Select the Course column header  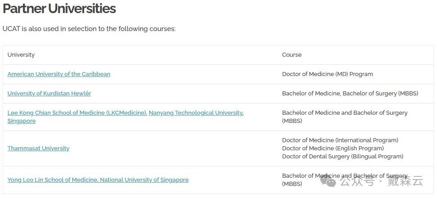pos(292,54)
